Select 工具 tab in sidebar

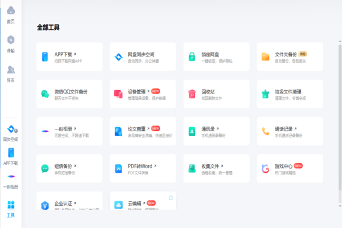coord(10,209)
